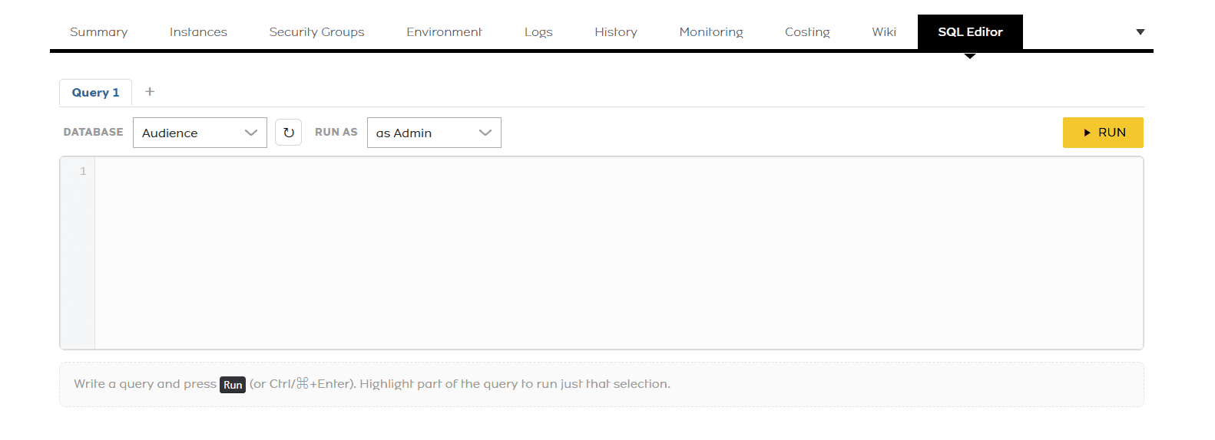Open the Audience database dropdown

coord(200,133)
